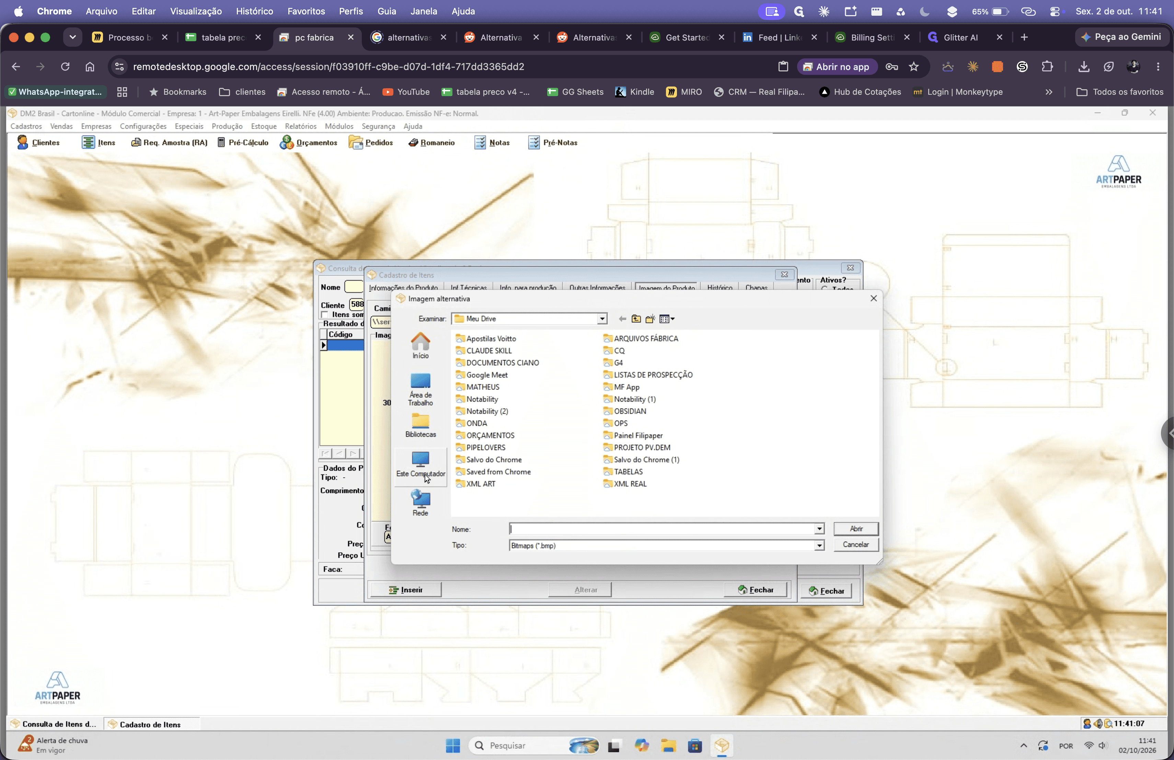The height and width of the screenshot is (760, 1174).
Task: Click the up-one-level folder icon
Action: pyautogui.click(x=636, y=319)
